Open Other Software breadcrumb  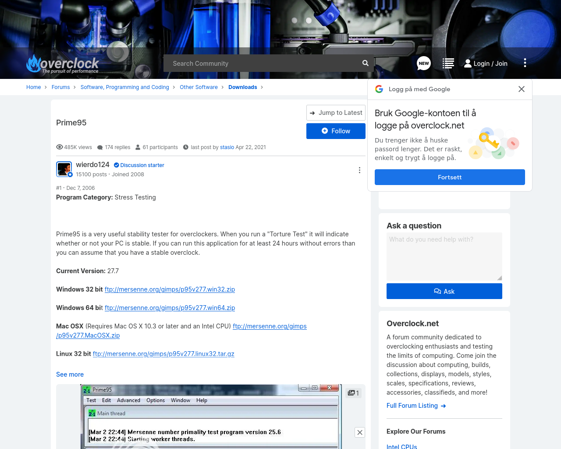[199, 87]
